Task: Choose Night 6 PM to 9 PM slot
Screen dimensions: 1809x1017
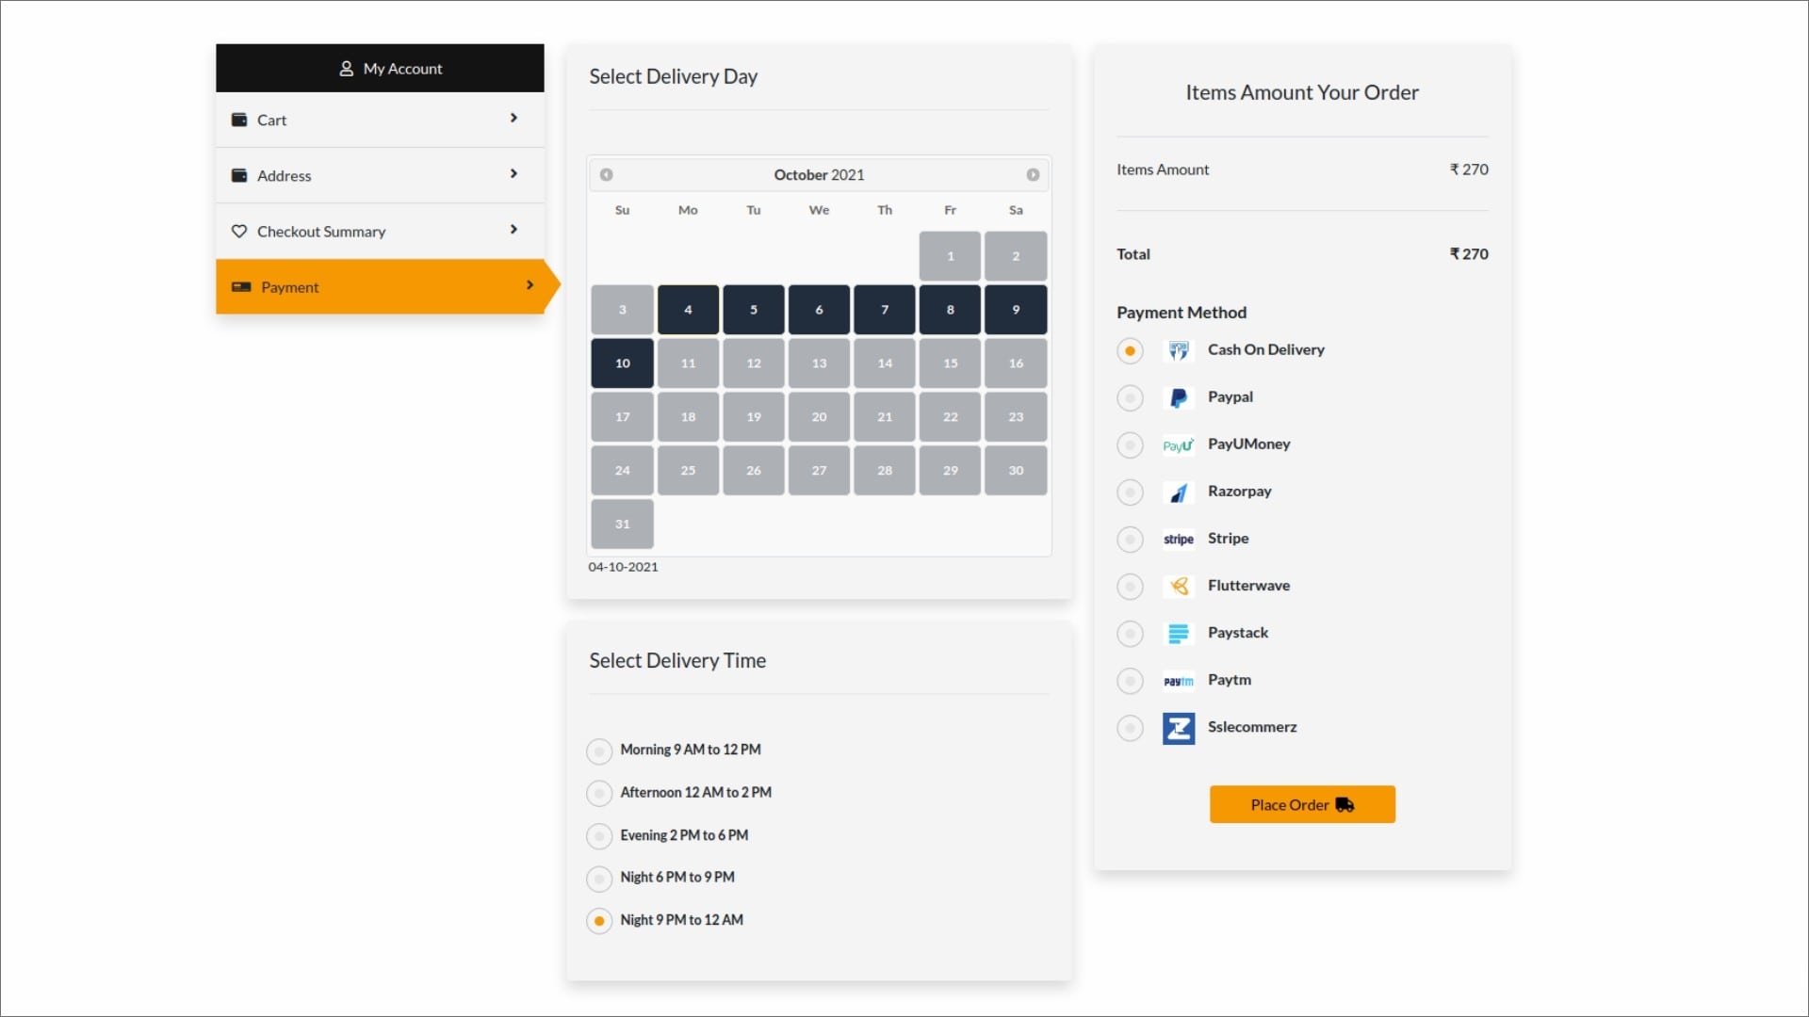Action: coord(599,878)
